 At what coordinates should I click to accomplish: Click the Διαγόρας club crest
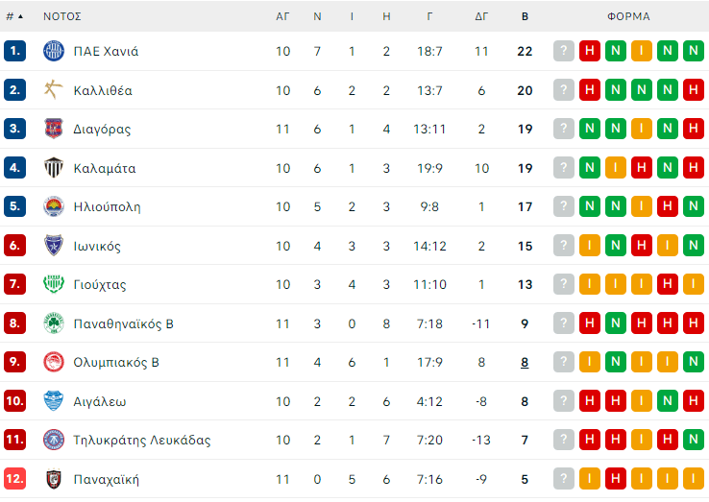pos(54,129)
